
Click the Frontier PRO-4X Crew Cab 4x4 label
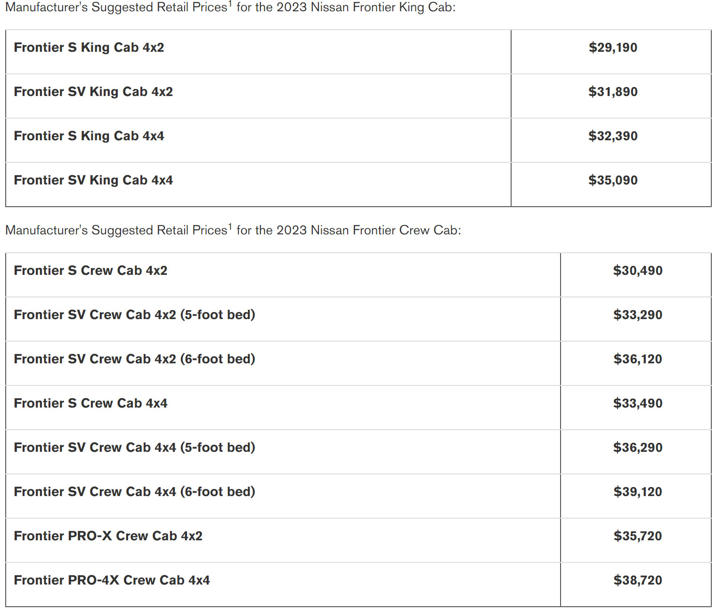tap(112, 580)
